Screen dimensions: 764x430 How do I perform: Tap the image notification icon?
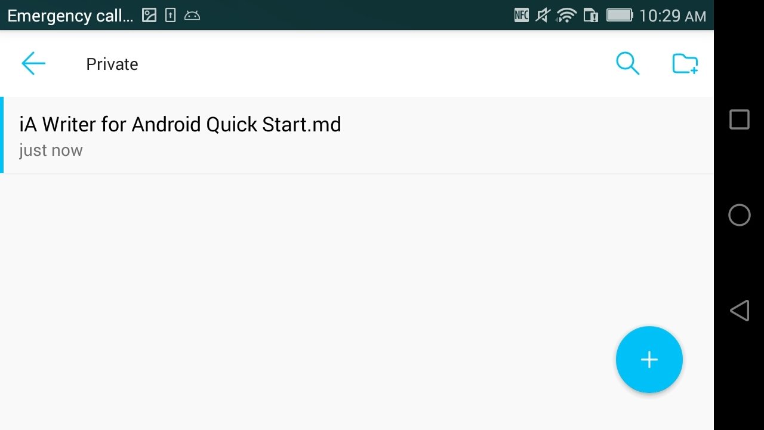pyautogui.click(x=149, y=16)
